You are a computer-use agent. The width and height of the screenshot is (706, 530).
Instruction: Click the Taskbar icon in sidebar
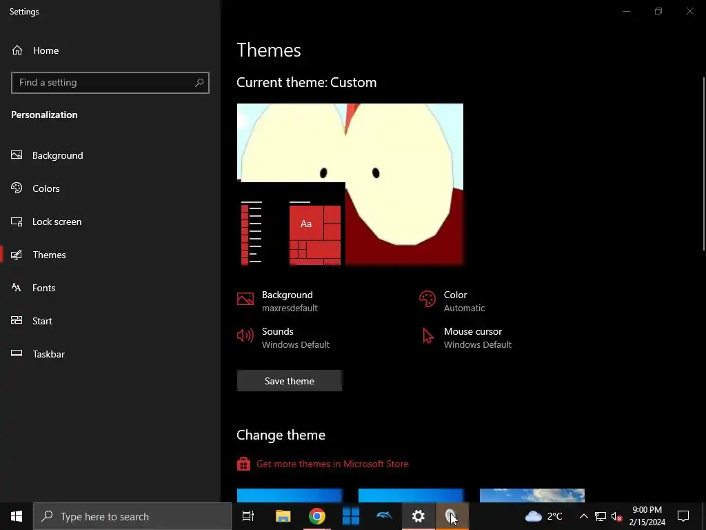click(17, 353)
